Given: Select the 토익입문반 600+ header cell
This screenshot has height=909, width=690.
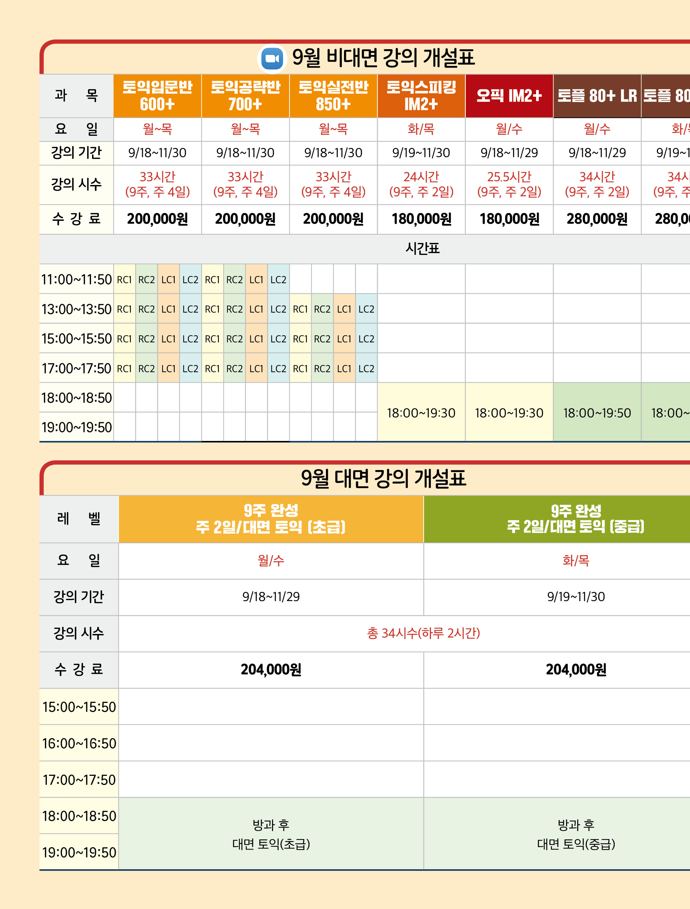Looking at the screenshot, I should point(157,96).
